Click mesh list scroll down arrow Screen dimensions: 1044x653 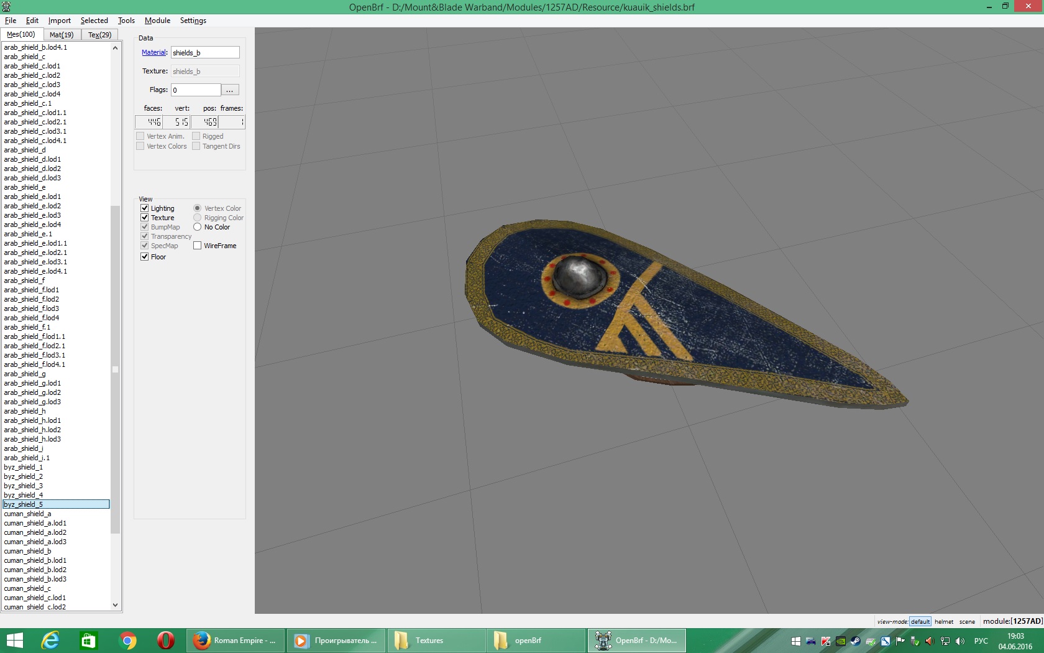tap(115, 605)
